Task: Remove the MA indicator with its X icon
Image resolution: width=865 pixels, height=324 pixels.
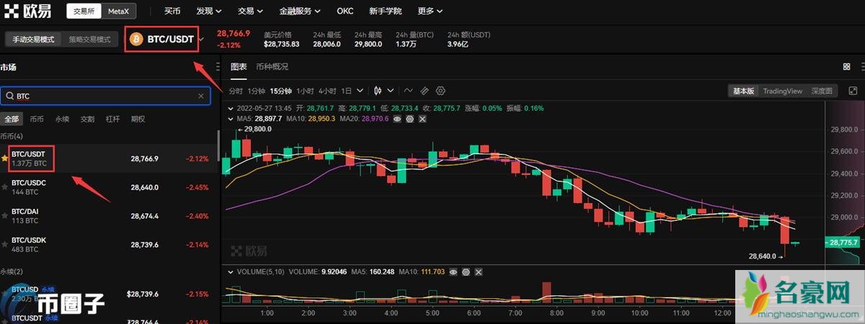Action: 422,119
